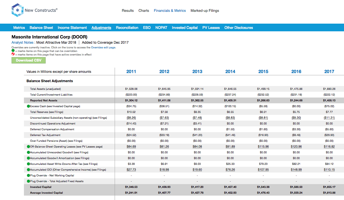Image resolution: width=344 pixels, height=200 pixels.
Task: Open the Other Disclosures tab
Action: click(239, 27)
